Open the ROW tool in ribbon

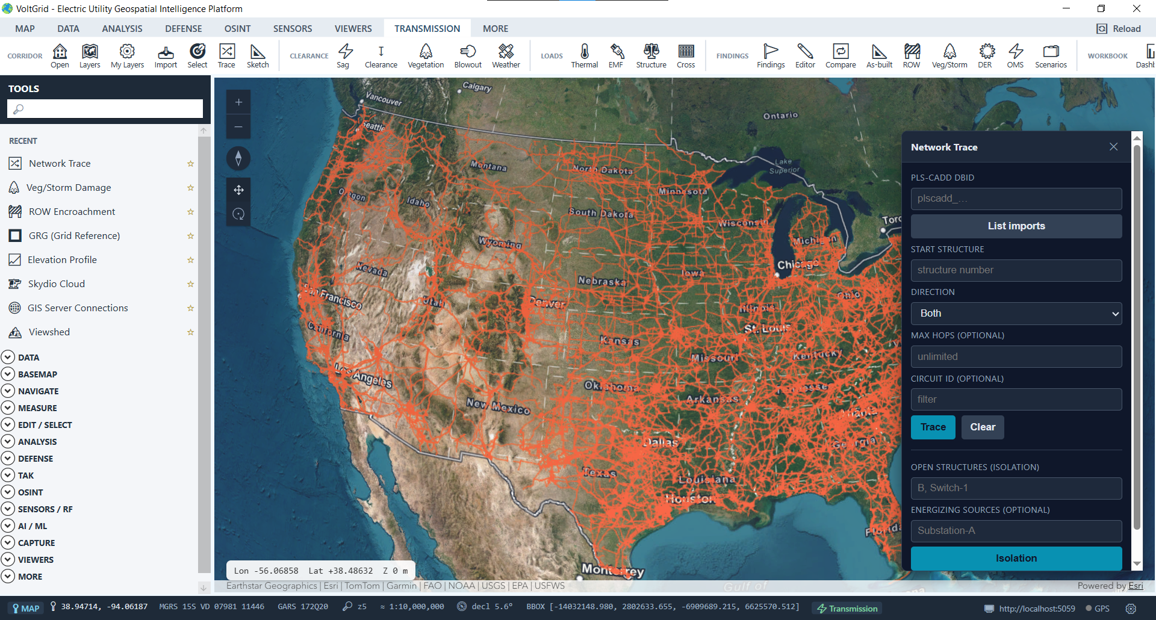tap(912, 56)
